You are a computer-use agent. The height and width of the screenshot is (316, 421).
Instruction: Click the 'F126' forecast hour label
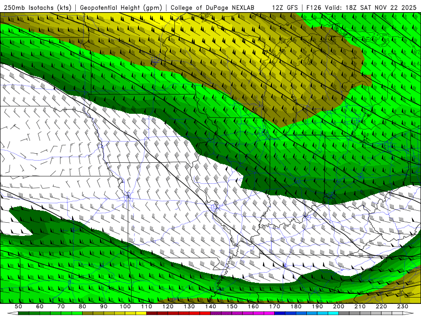314,7
